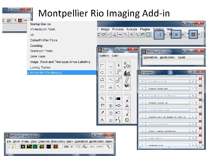Select the magnifying glass tool in Tools window
This screenshot has width=208, height=156.
pyautogui.click(x=102, y=98)
